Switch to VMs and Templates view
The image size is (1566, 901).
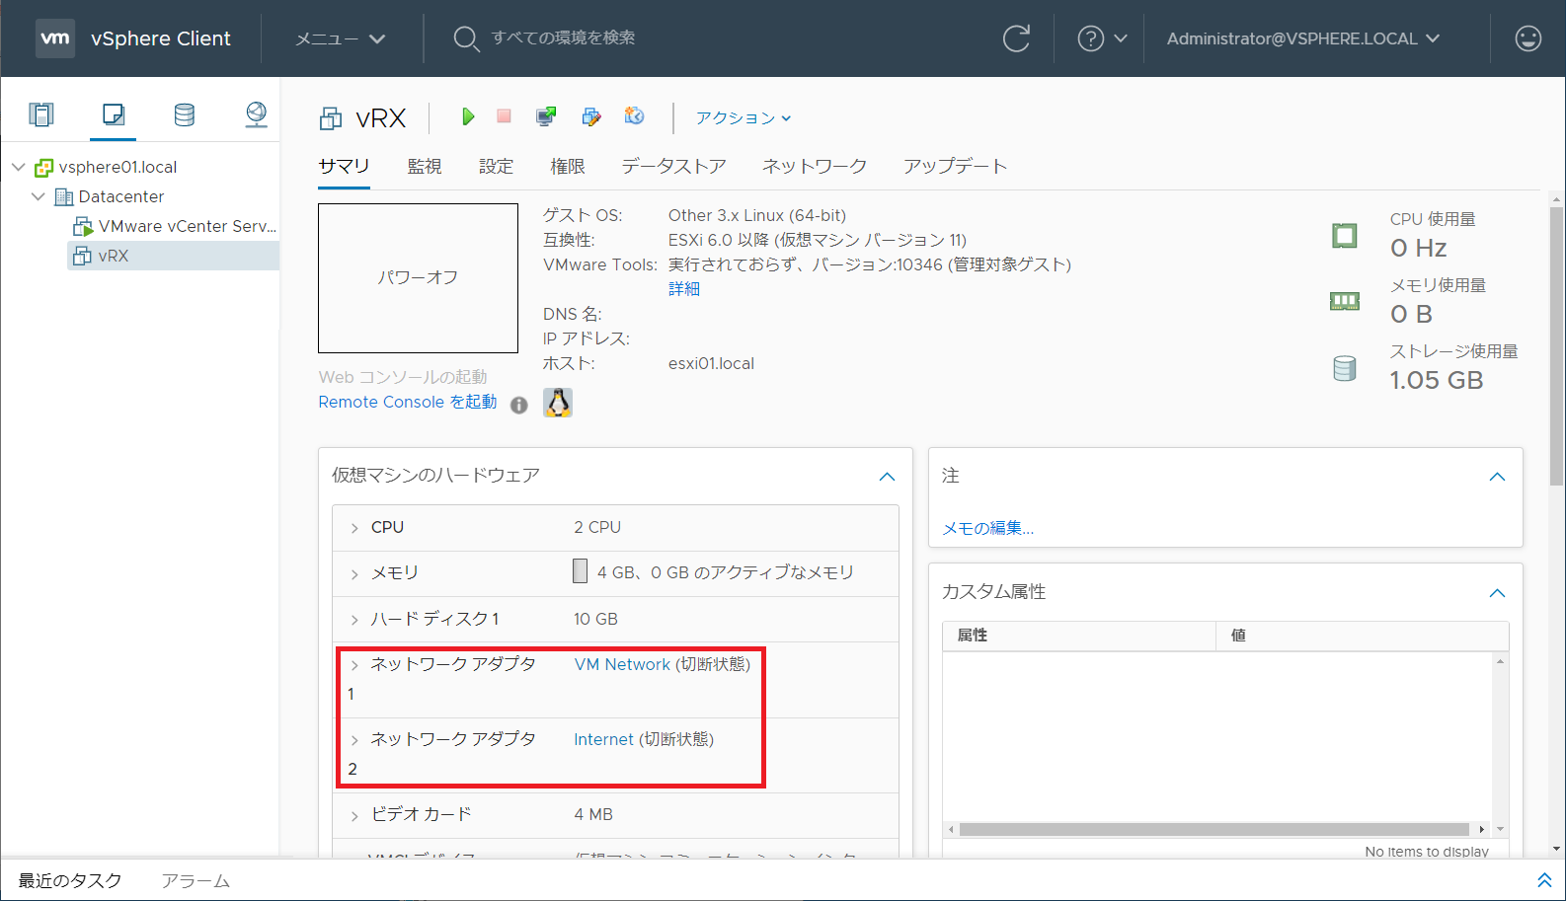coord(114,114)
